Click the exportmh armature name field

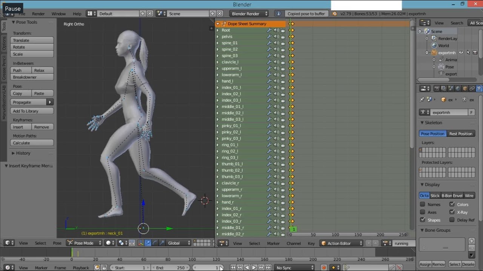coord(449,112)
